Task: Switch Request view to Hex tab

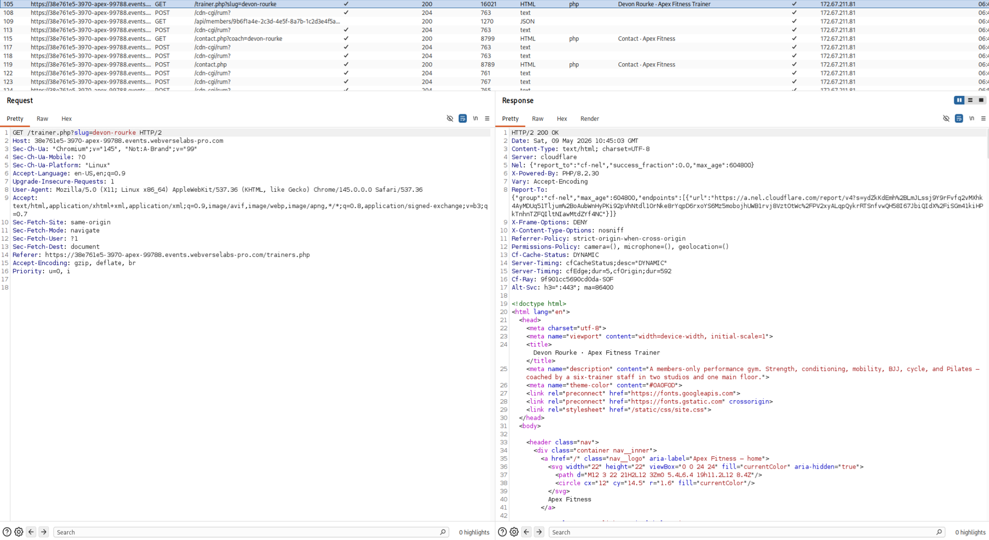Action: [x=67, y=119]
